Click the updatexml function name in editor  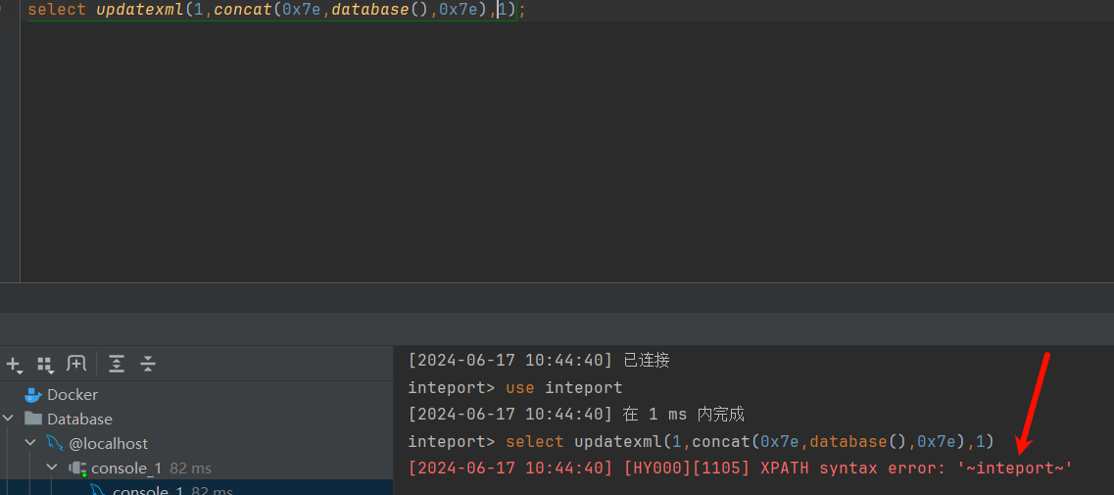140,11
